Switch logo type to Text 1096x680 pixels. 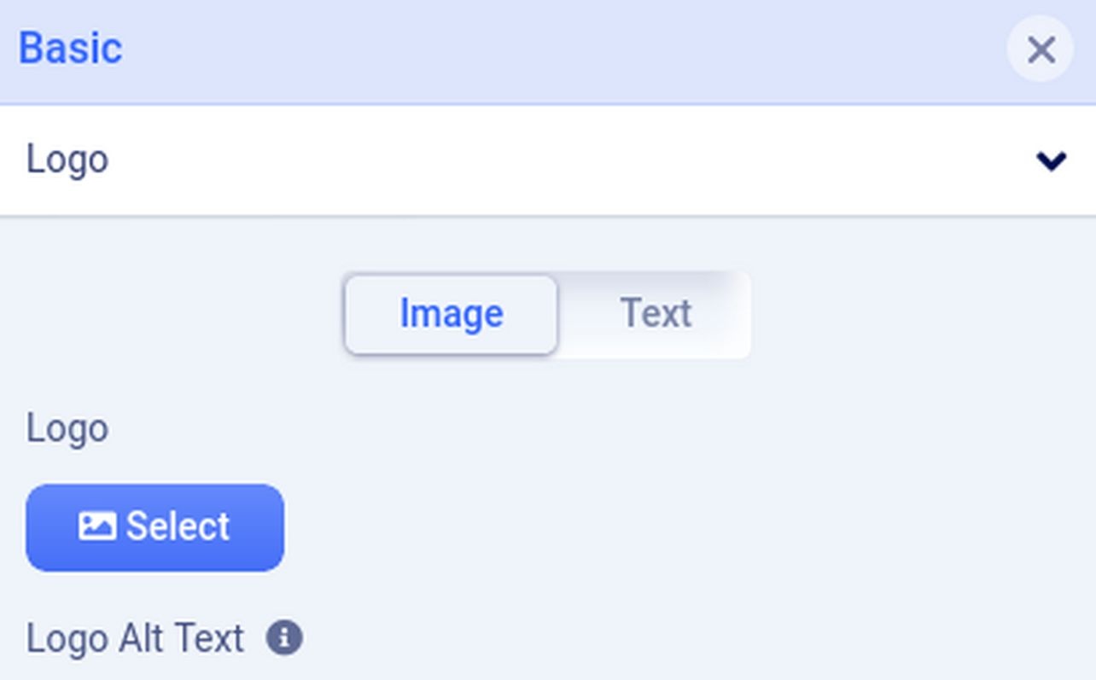pyautogui.click(x=655, y=314)
